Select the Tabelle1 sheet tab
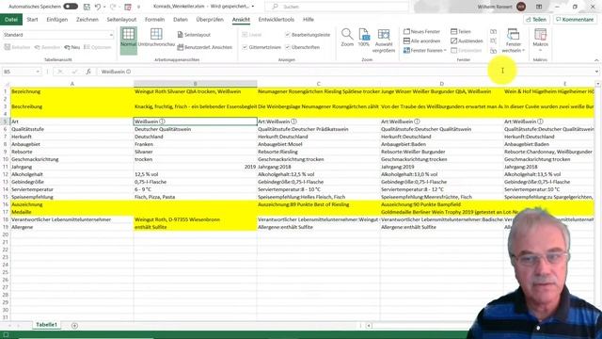The height and width of the screenshot is (339, 602). [46, 325]
